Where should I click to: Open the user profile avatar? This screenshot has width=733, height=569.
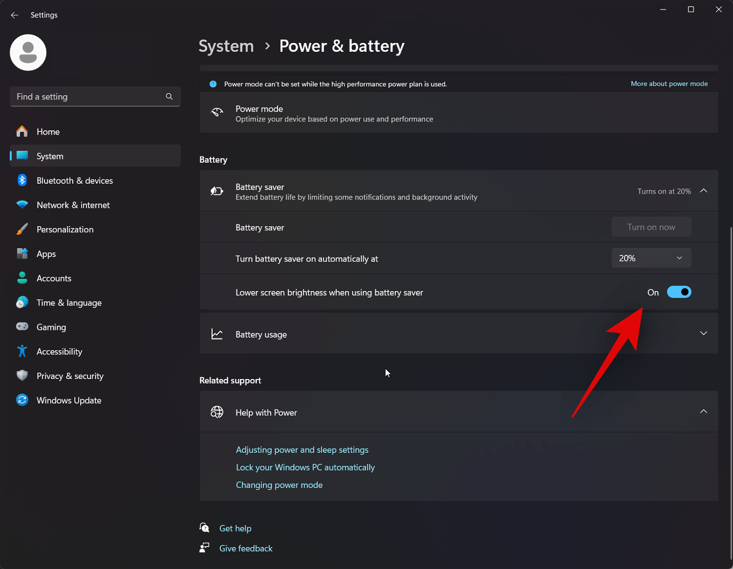(x=28, y=52)
